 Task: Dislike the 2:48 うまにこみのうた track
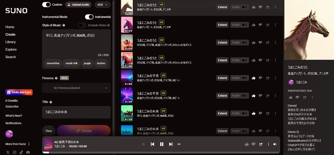261,60
